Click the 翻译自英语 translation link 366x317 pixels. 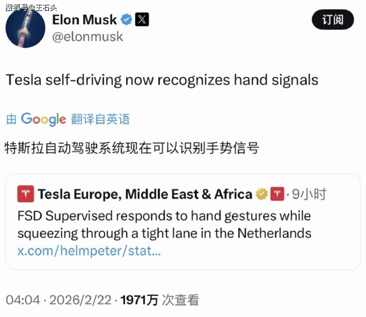click(100, 119)
